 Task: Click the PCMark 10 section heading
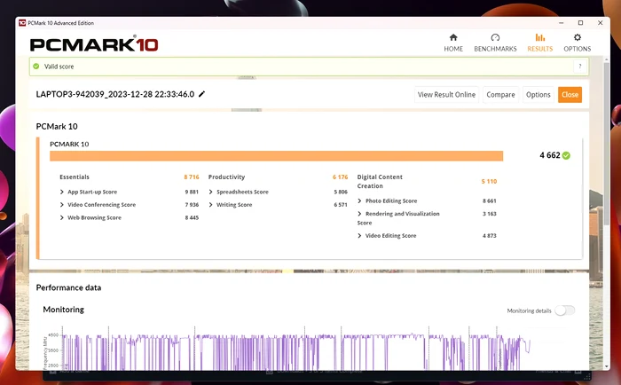click(57, 126)
